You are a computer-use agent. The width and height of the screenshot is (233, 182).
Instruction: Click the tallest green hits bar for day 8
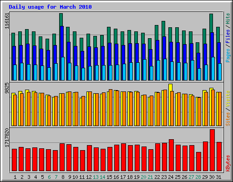pos(61,20)
